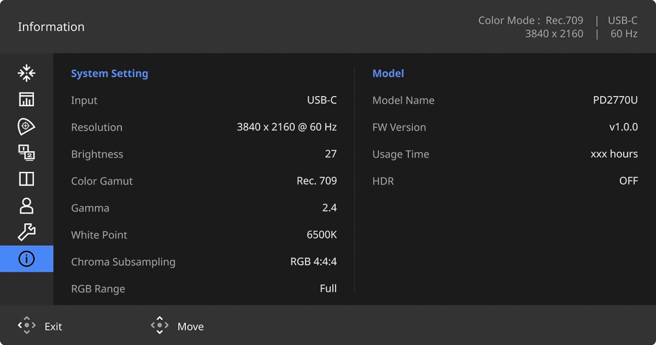
Task: Open the Input menu with converging arrows icon
Action: tap(26, 73)
